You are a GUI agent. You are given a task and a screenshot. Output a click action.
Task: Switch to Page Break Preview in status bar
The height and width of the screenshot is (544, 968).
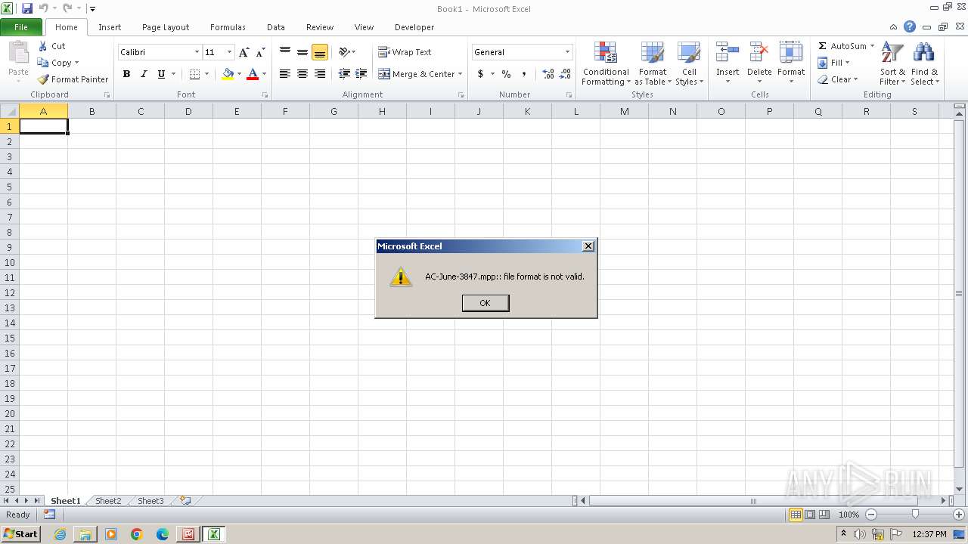(824, 515)
